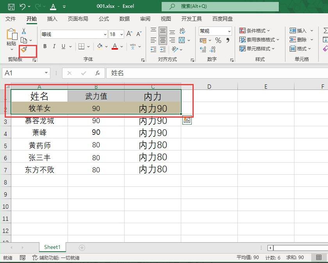Screen dimensions: 328x263
Task: Click the Format Painter brush icon
Action: (24, 50)
